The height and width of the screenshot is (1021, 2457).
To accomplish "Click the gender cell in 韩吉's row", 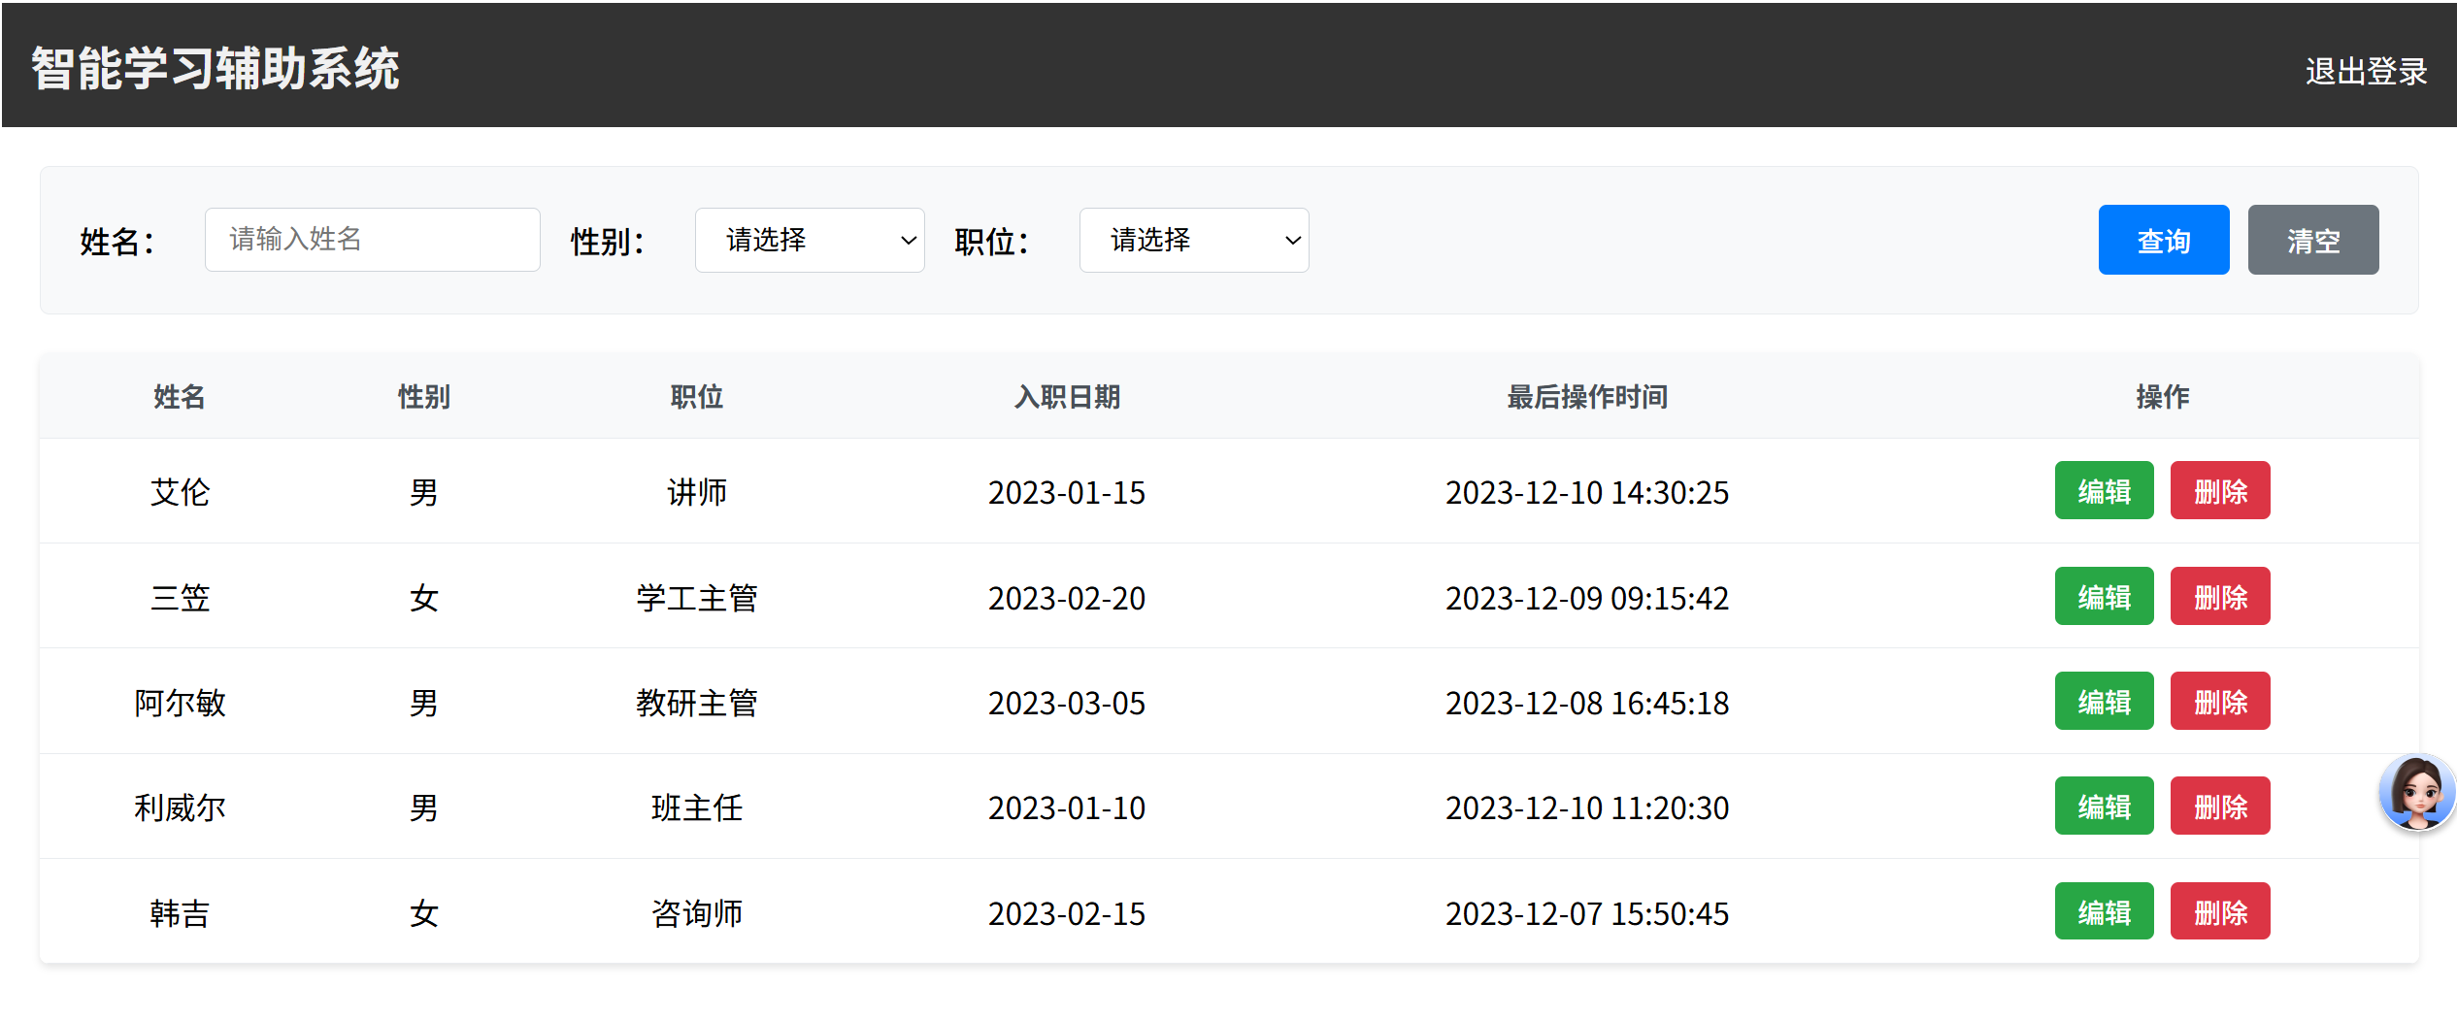I will coord(424,913).
